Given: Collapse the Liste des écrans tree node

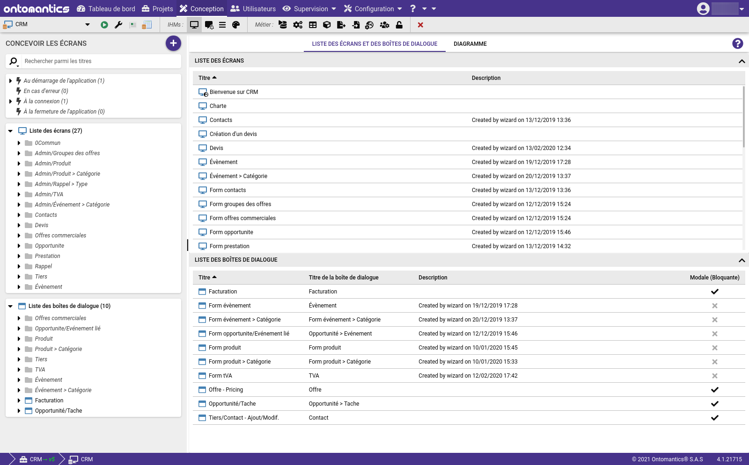Looking at the screenshot, I should (10, 131).
